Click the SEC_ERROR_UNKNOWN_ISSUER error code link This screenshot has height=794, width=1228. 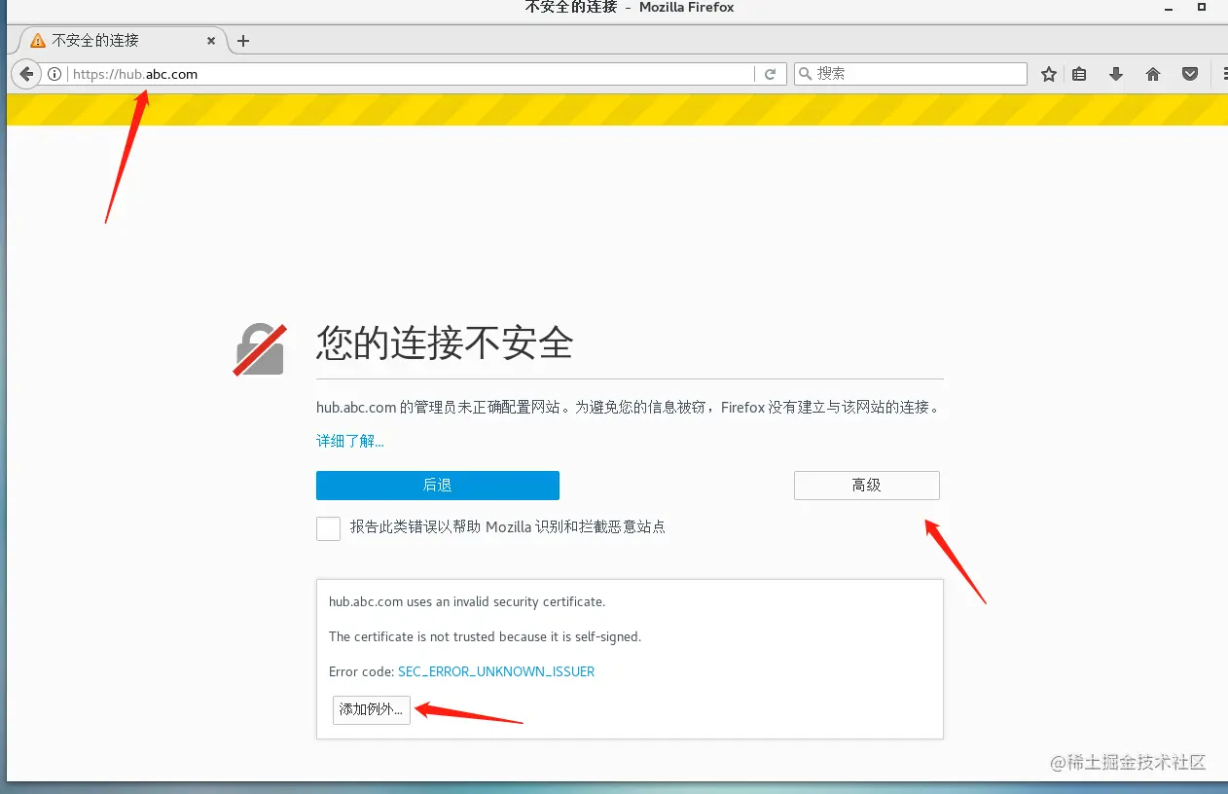[x=496, y=671]
